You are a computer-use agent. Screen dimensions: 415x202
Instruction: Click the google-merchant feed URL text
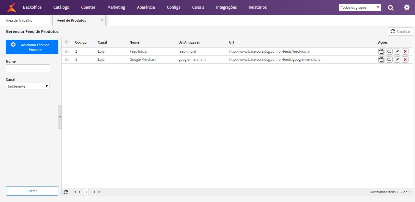275,59
